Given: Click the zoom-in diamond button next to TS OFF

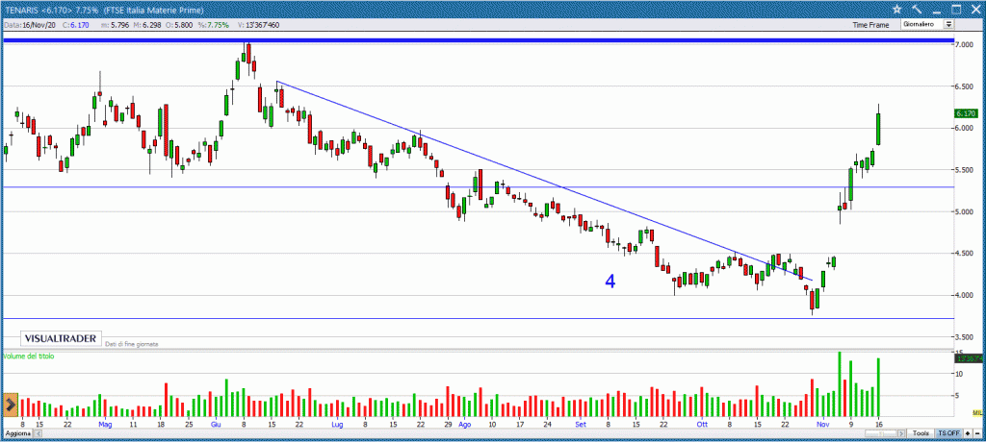Looking at the screenshot, I should pos(967,433).
